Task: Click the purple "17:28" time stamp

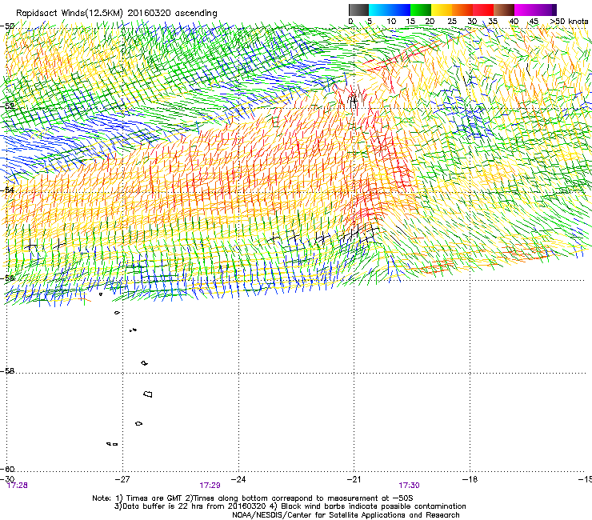Action: click(17, 486)
